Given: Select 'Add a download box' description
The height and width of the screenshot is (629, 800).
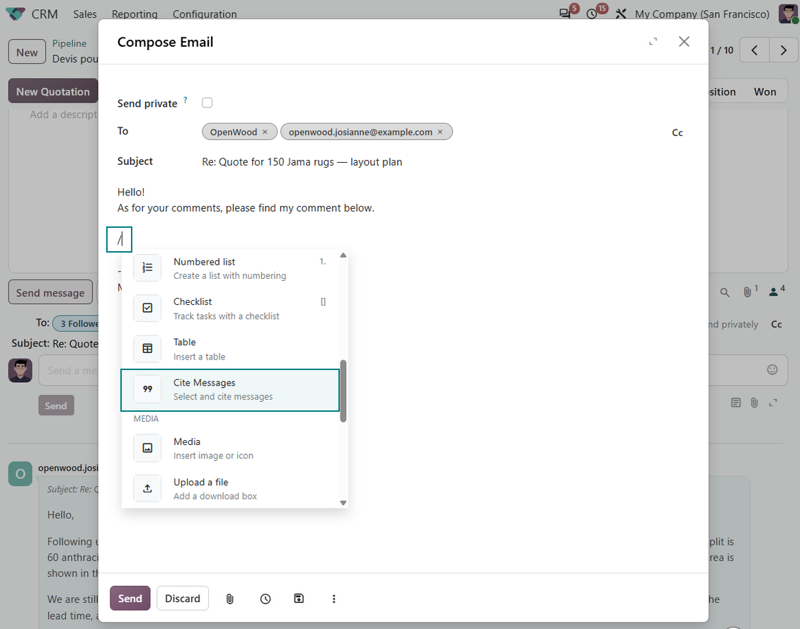Looking at the screenshot, I should coord(215,496).
